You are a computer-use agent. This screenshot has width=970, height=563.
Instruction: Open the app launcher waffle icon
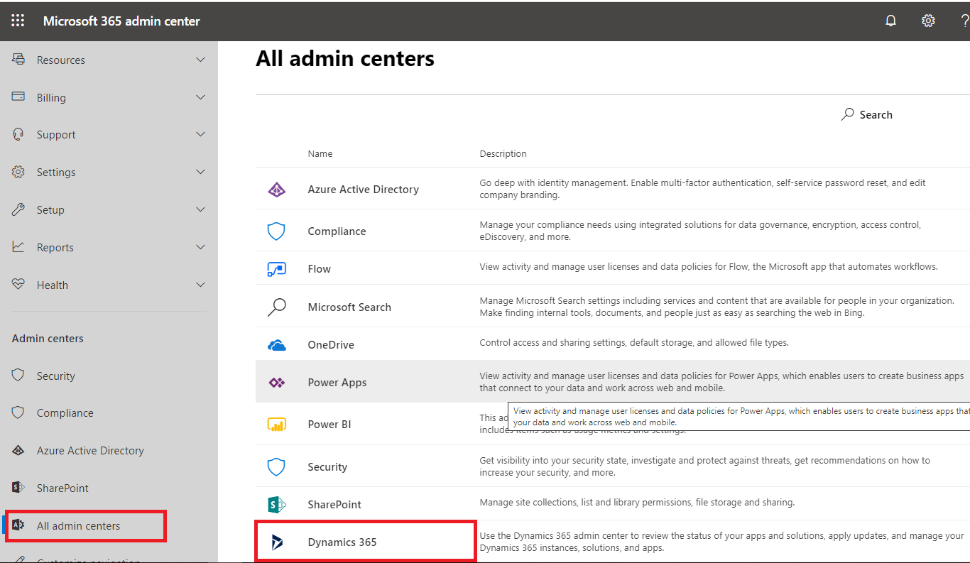18,21
